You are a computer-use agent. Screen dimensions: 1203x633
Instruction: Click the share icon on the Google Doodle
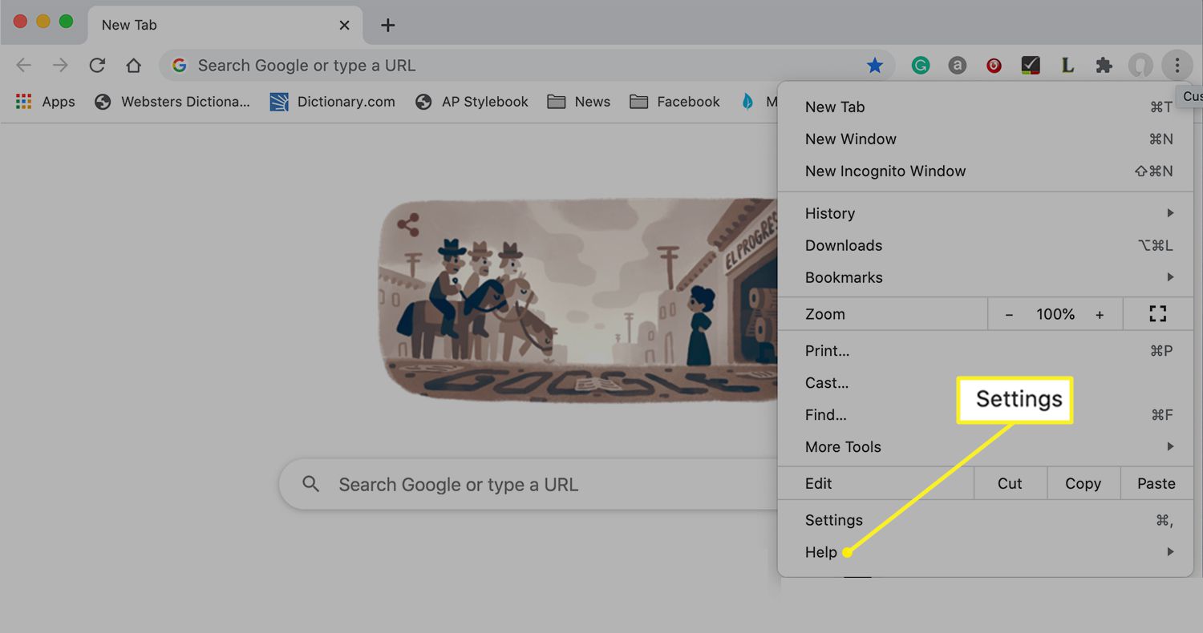click(408, 225)
